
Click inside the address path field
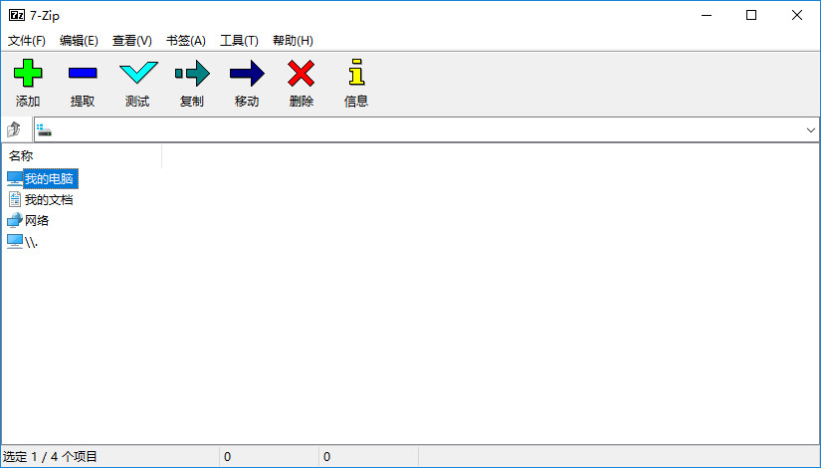pos(427,130)
